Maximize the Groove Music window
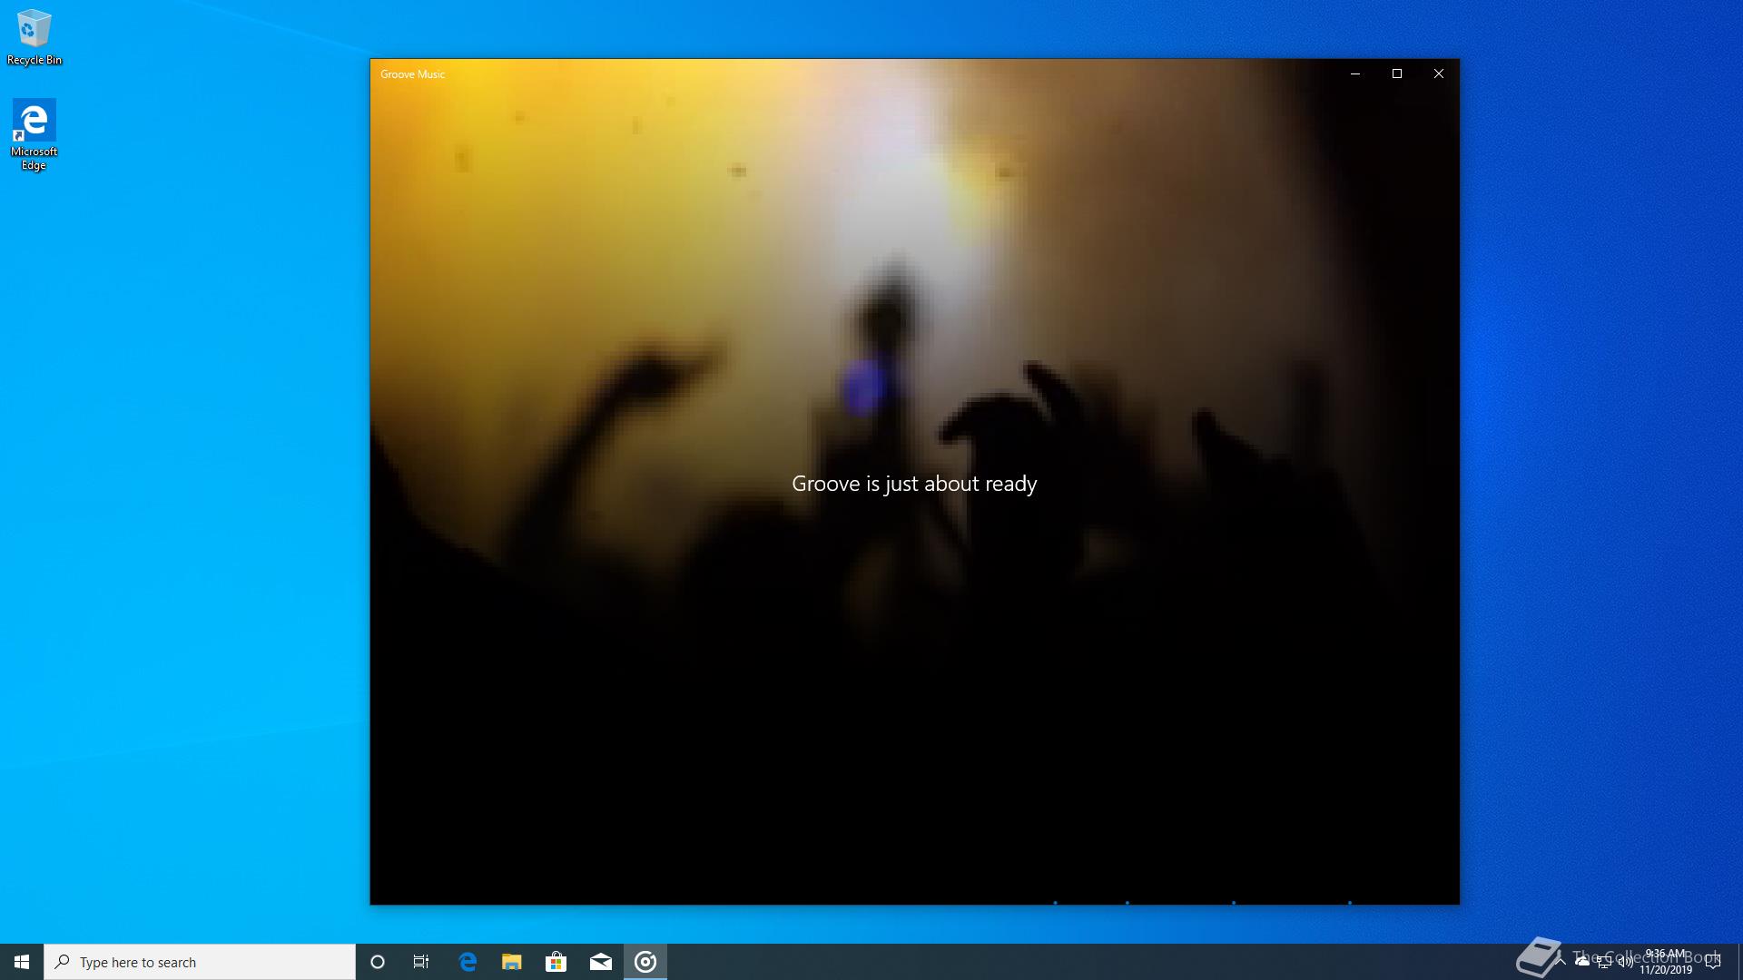Screen dimensions: 1743x980 (1397, 73)
